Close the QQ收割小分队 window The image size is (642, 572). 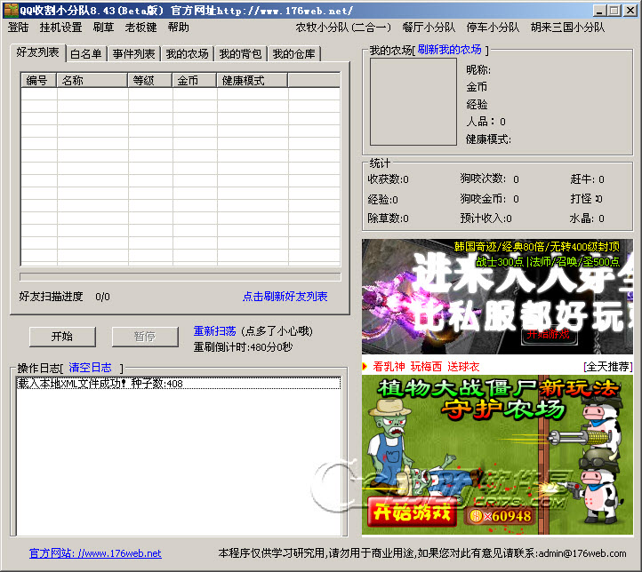tap(630, 11)
